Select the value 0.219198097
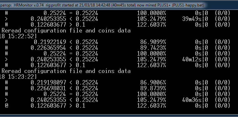The image size is (238, 117). click(48, 83)
